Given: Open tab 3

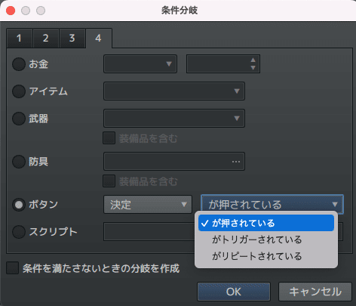Looking at the screenshot, I should tap(72, 39).
